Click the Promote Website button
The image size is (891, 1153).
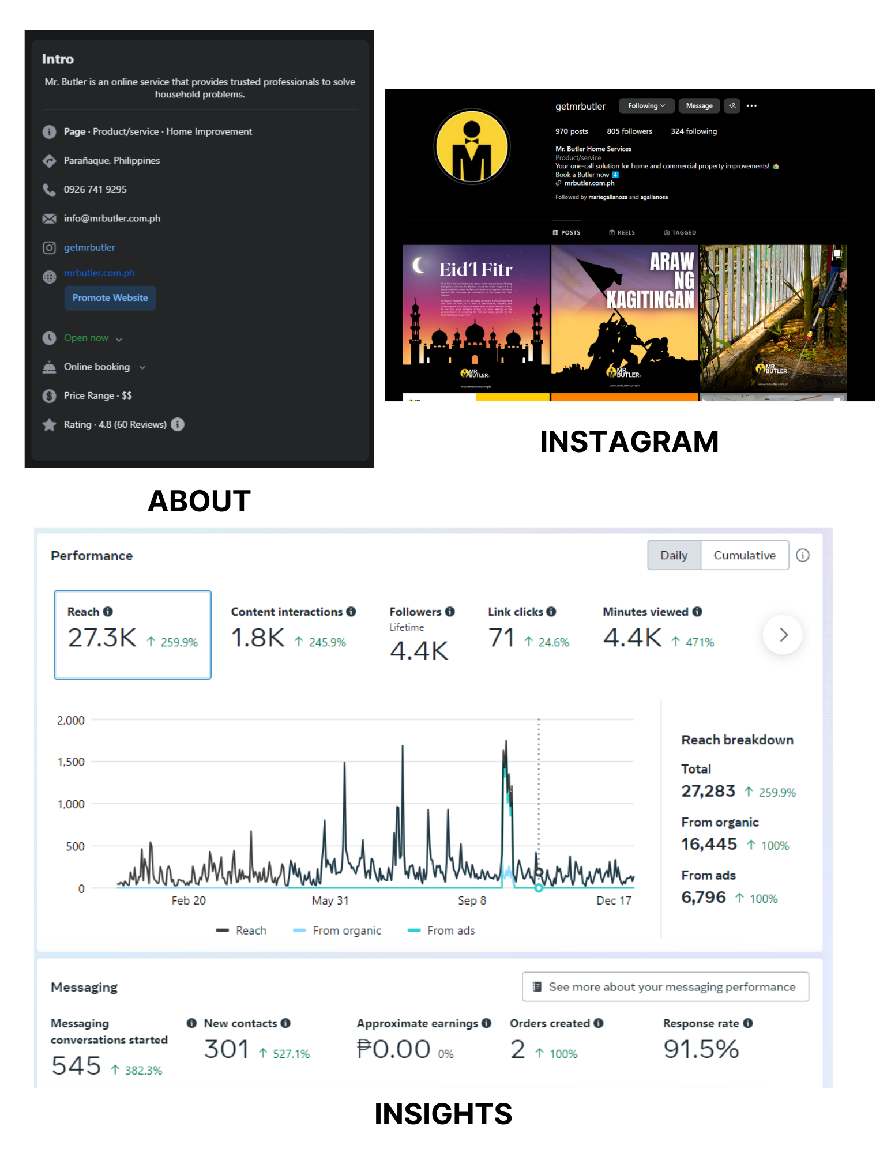[x=110, y=298]
